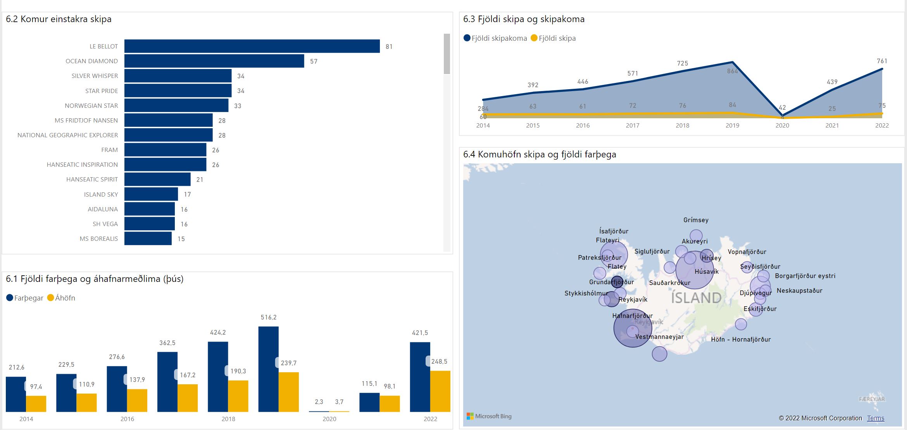Click the Fjöldi skipakoma legend dot

point(467,38)
